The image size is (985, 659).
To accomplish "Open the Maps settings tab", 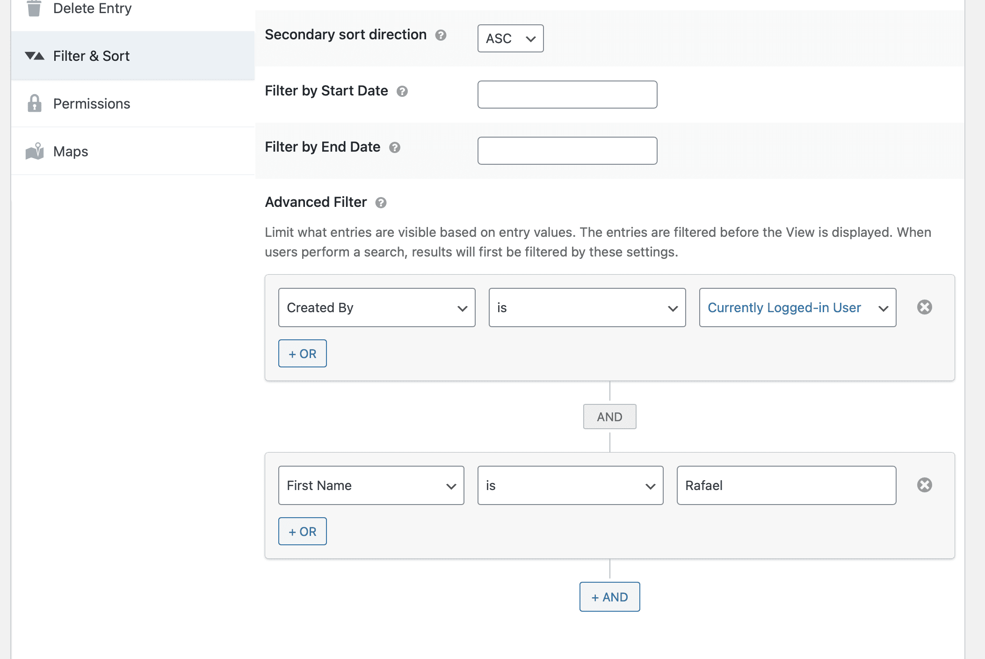I will click(70, 151).
